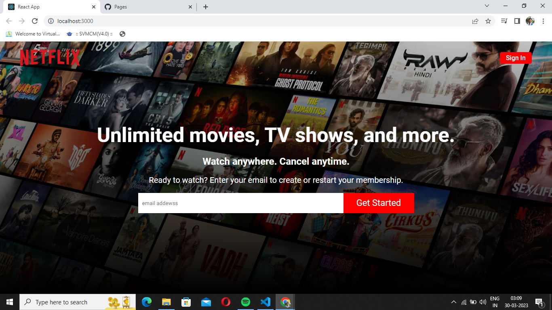Image resolution: width=552 pixels, height=310 pixels.
Task: Close the Pages tab
Action: coord(190,7)
